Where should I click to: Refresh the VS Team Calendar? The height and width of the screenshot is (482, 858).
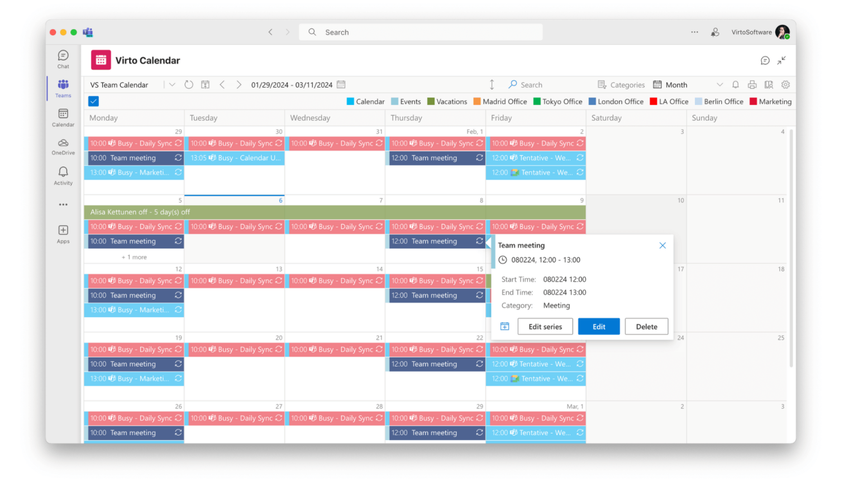(x=189, y=84)
